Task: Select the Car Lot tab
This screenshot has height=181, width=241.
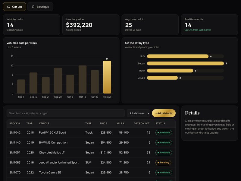Action: coord(14,7)
